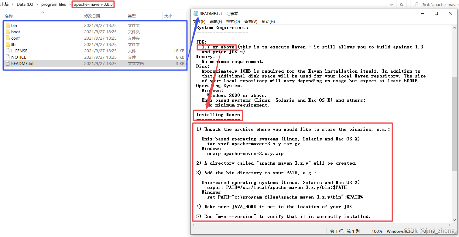Open the address bar history dropdown
Screen dimensions: 459x237
pos(392,5)
